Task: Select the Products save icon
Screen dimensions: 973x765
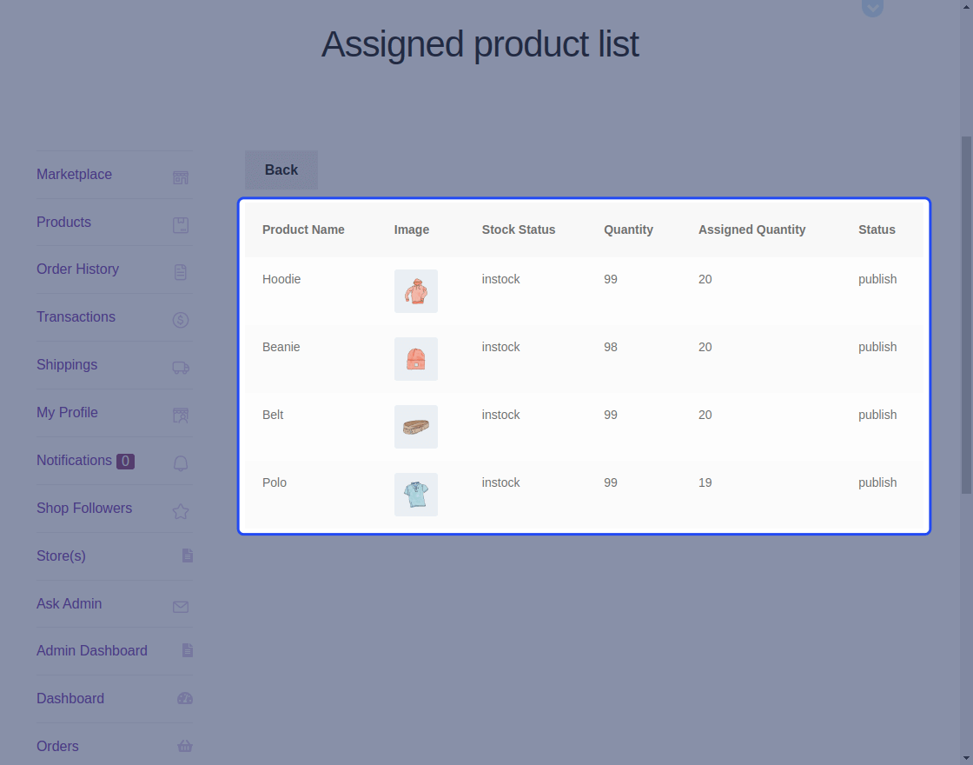Action: point(180,224)
